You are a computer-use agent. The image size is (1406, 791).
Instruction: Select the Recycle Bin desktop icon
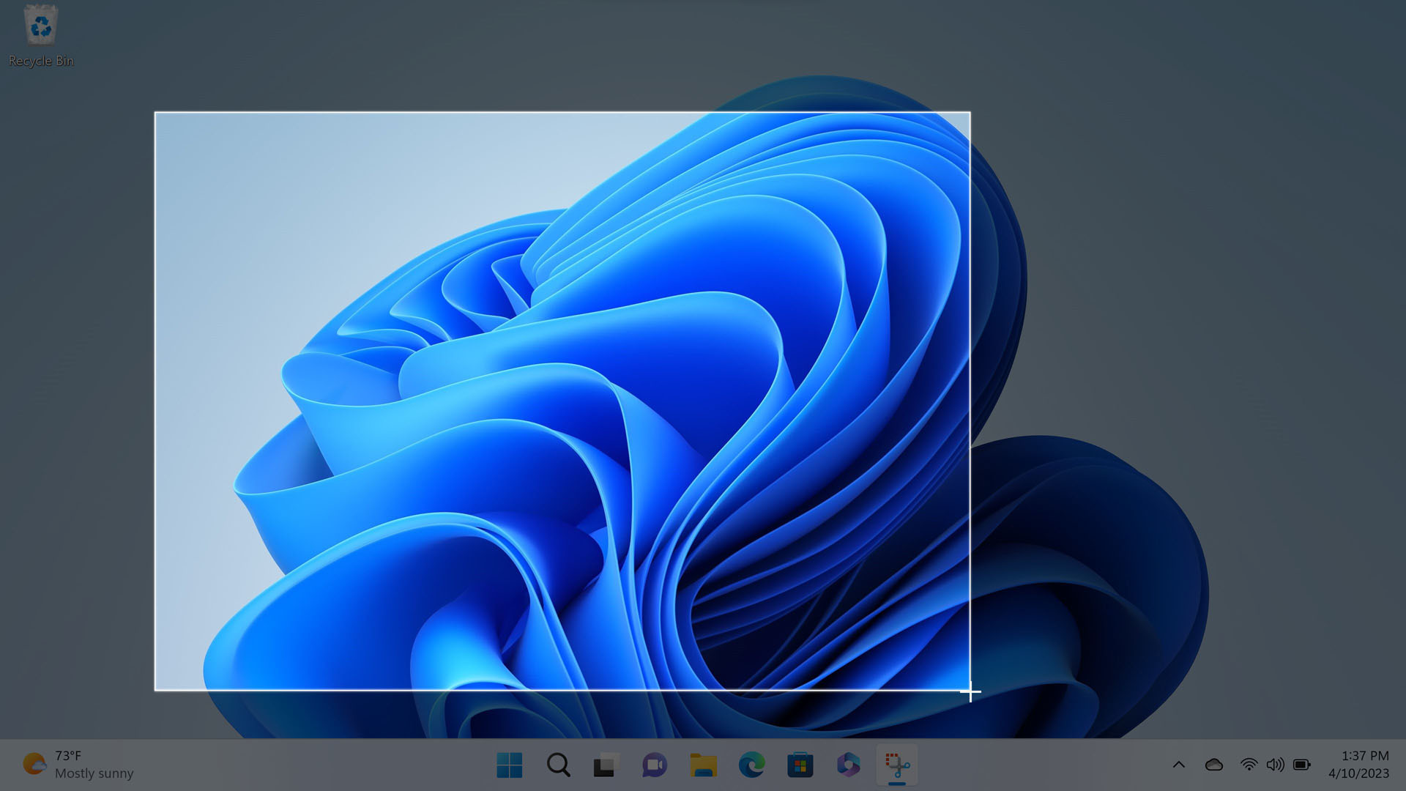tap(41, 35)
